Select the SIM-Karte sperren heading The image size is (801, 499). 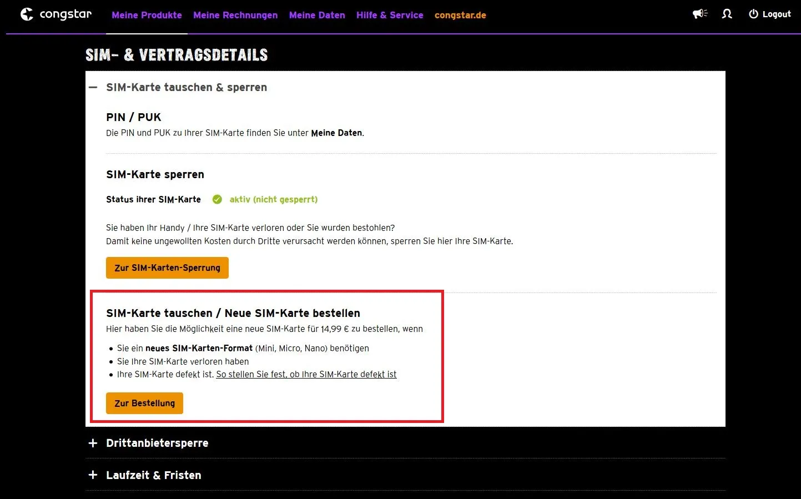(155, 174)
